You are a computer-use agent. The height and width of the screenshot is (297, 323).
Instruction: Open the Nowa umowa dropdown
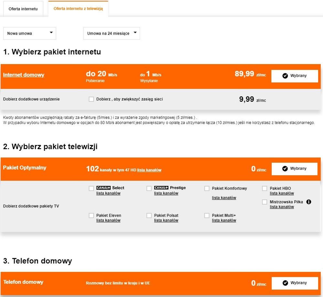(x=30, y=33)
